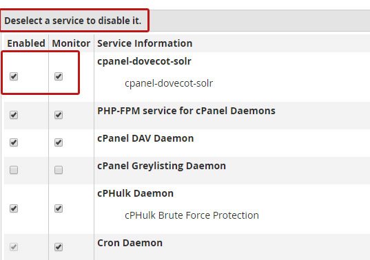Screen dimensions: 370x260
Task: Uncheck Enabled for PHP-FPM service
Action: point(14,115)
